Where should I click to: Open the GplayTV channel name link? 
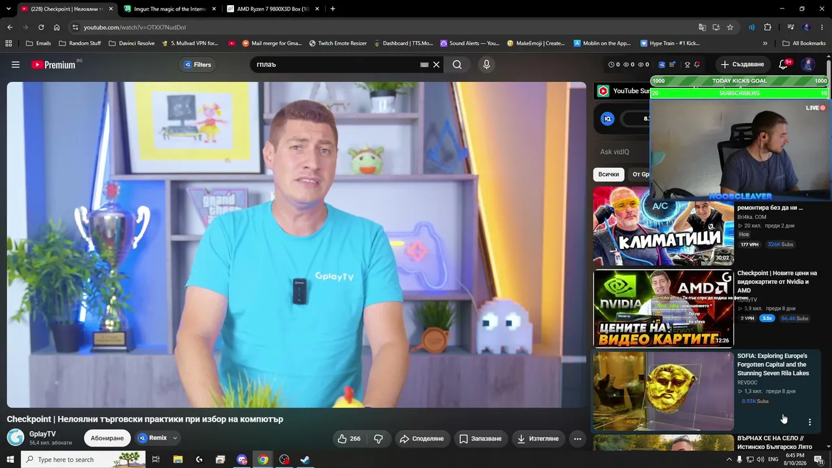point(42,434)
